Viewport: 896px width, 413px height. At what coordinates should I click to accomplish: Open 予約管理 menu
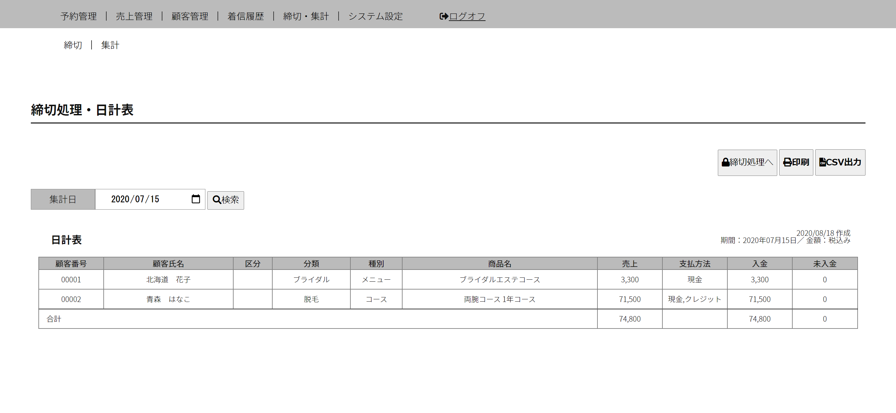click(79, 16)
